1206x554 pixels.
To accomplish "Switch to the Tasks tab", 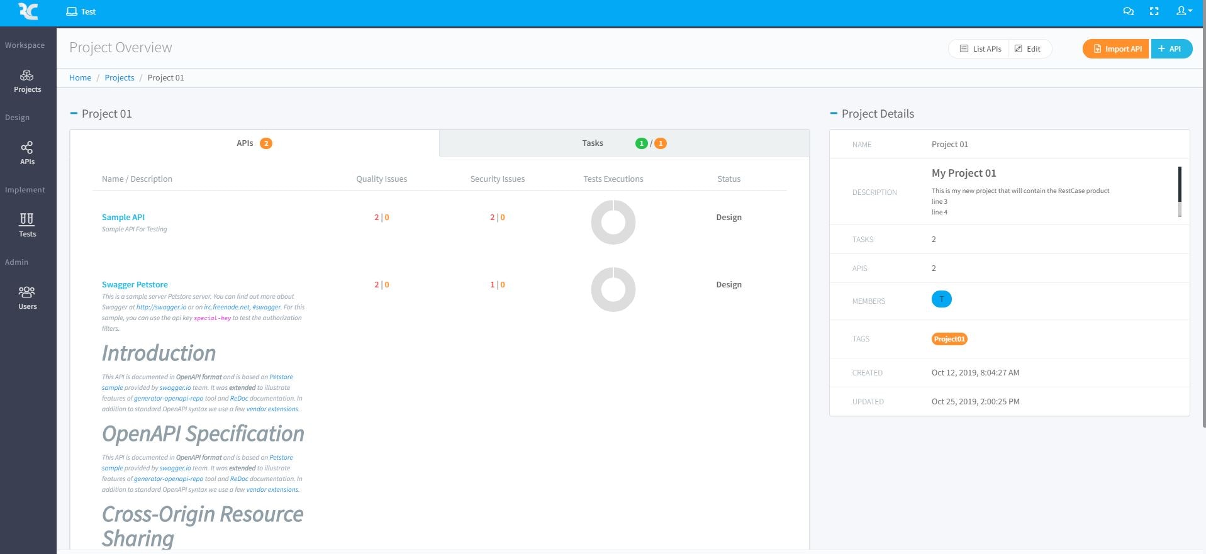I will pos(624,143).
